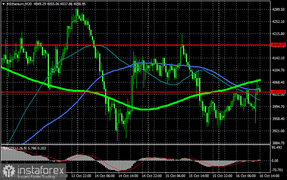Select the MACD 0.00 scale value
Image resolution: width=287 pixels, height=180 pixels.
click(x=275, y=161)
